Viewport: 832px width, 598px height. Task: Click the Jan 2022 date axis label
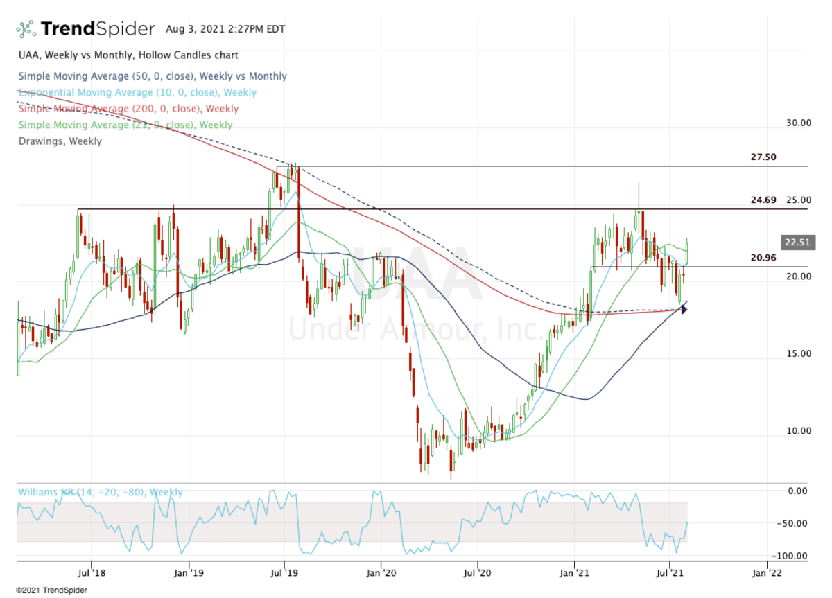click(766, 574)
